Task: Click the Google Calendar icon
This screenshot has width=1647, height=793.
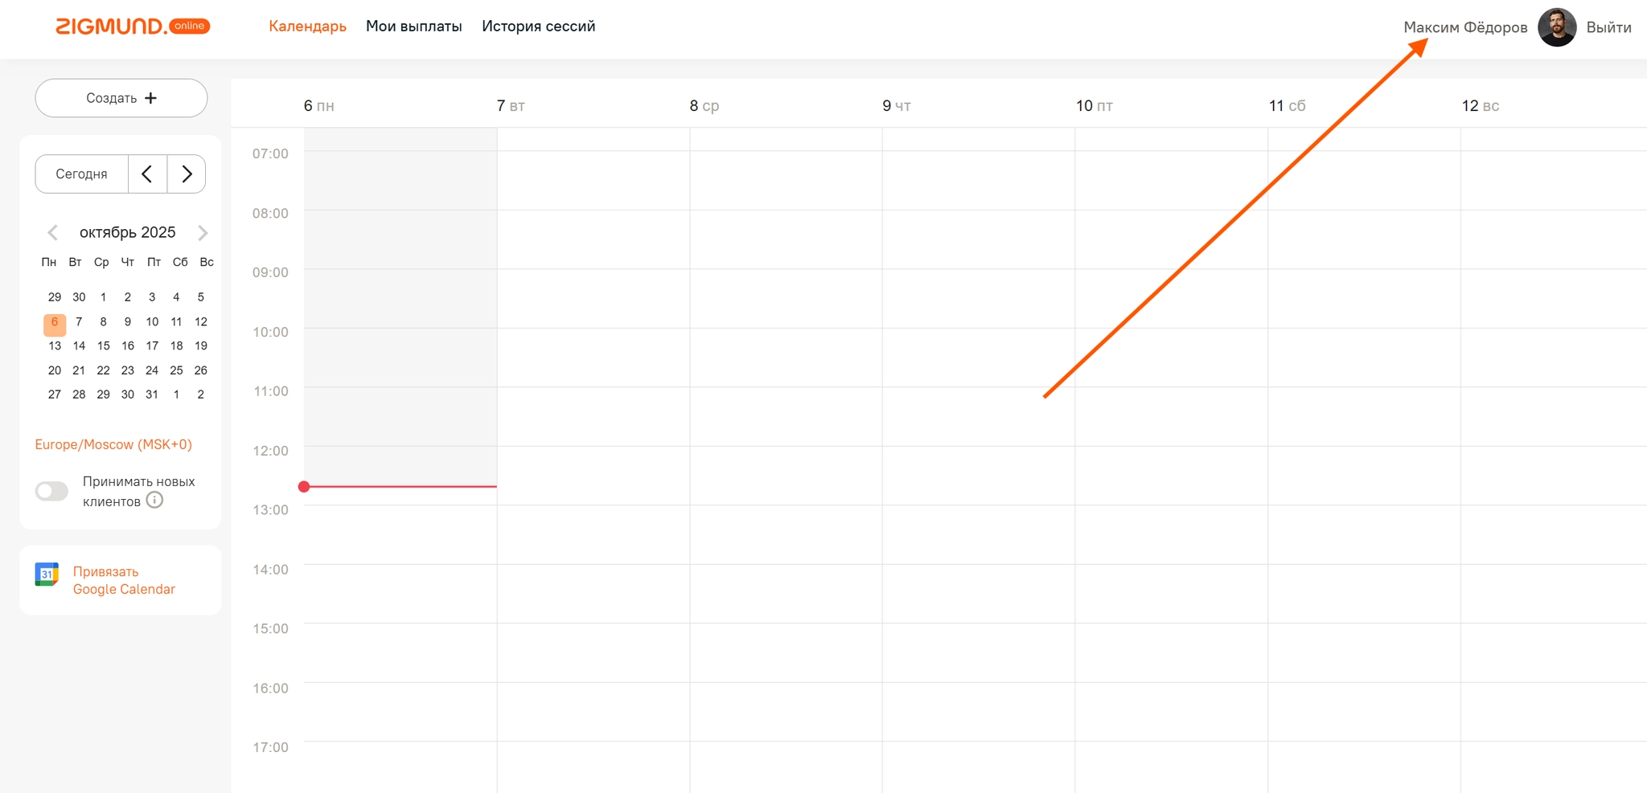Action: [x=47, y=574]
